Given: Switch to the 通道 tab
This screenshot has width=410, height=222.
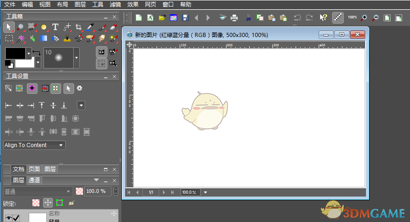Looking at the screenshot, I should click(x=34, y=180).
